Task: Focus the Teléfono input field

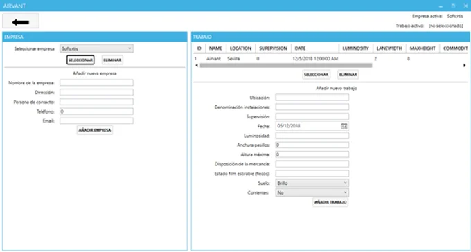Action: click(96, 111)
